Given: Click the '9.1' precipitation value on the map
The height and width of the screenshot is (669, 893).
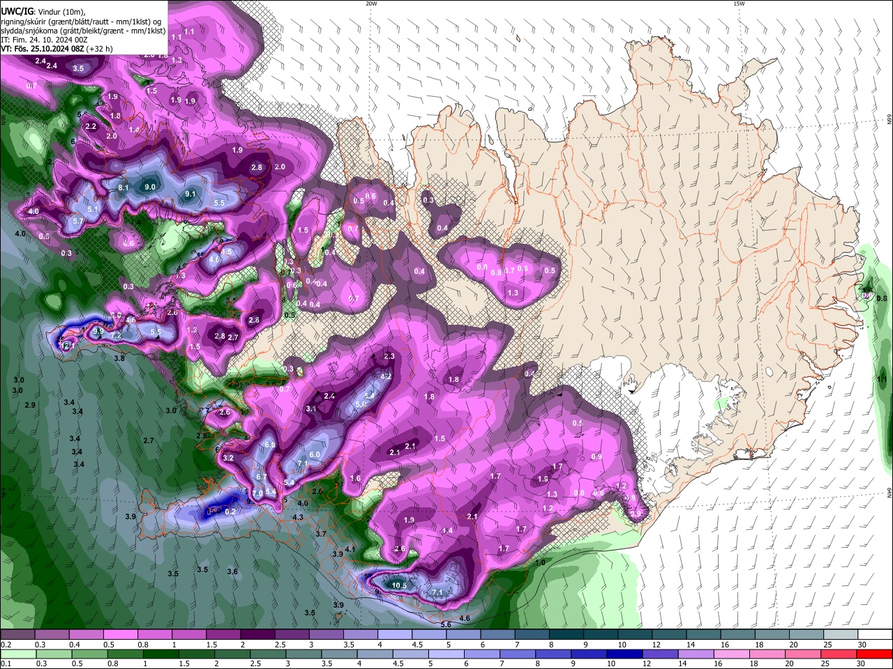Looking at the screenshot, I should coord(190,194).
